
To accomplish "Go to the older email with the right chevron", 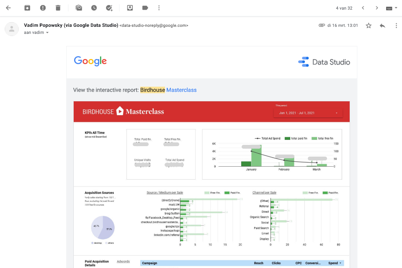I will (376, 8).
